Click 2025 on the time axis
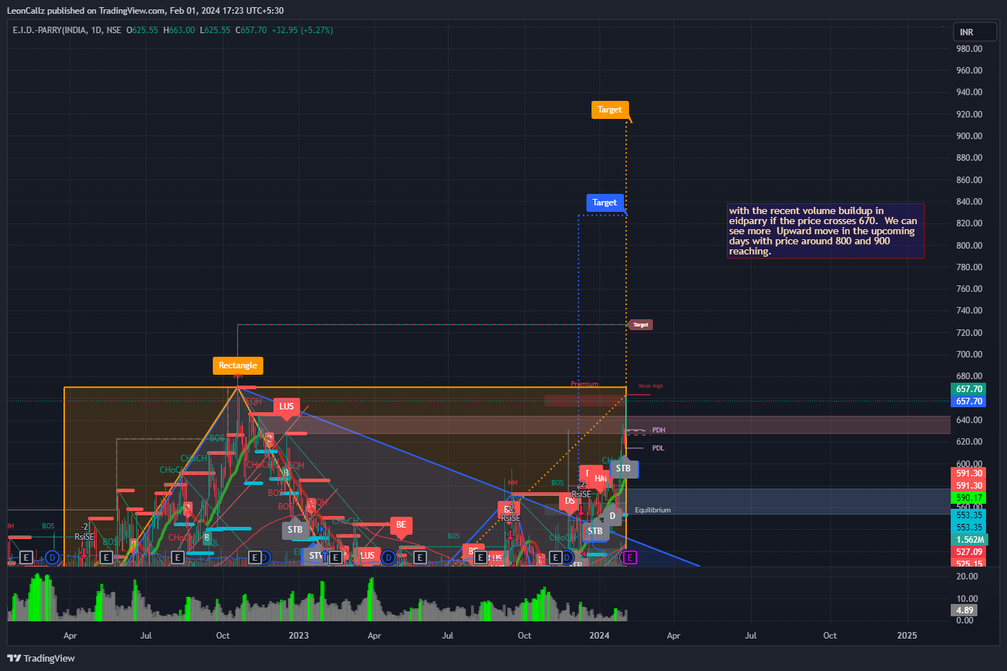The width and height of the screenshot is (1007, 671). [907, 636]
